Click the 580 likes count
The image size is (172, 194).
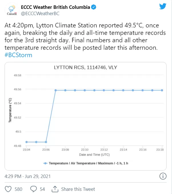19,189
